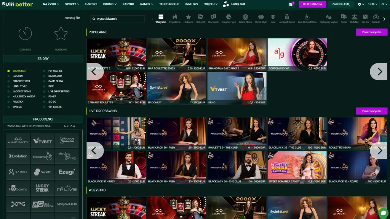Open the E-Sport menu item

(91, 4)
